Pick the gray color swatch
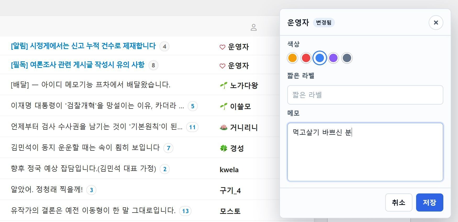The image size is (458, 222). [x=347, y=58]
